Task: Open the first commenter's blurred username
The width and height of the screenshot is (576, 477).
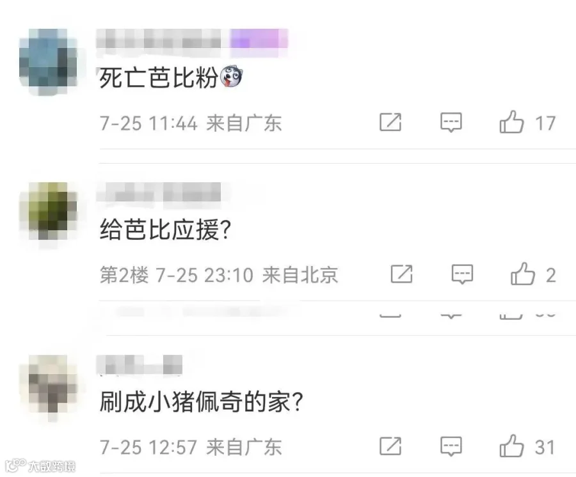Action: [x=159, y=38]
